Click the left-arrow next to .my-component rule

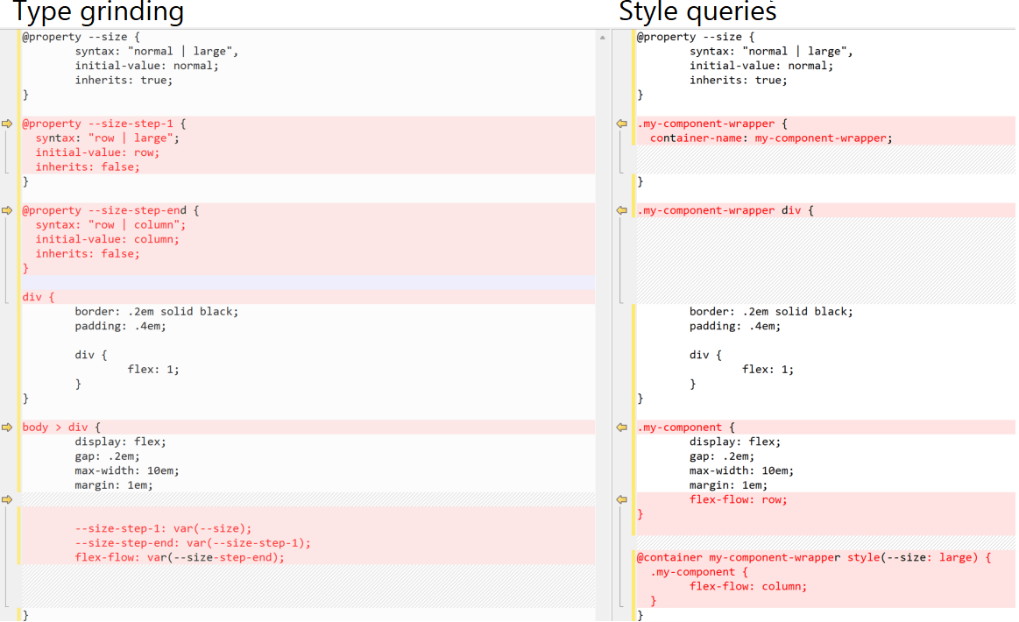(x=621, y=427)
